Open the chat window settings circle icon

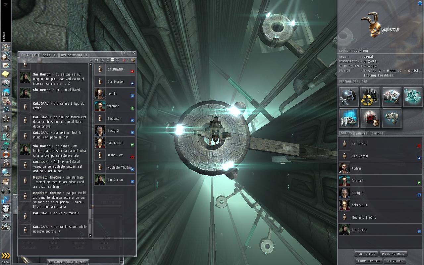(124, 53)
